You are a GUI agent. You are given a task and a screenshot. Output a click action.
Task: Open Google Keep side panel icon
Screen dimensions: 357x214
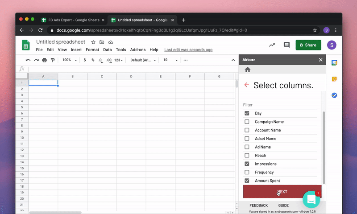pyautogui.click(x=334, y=79)
